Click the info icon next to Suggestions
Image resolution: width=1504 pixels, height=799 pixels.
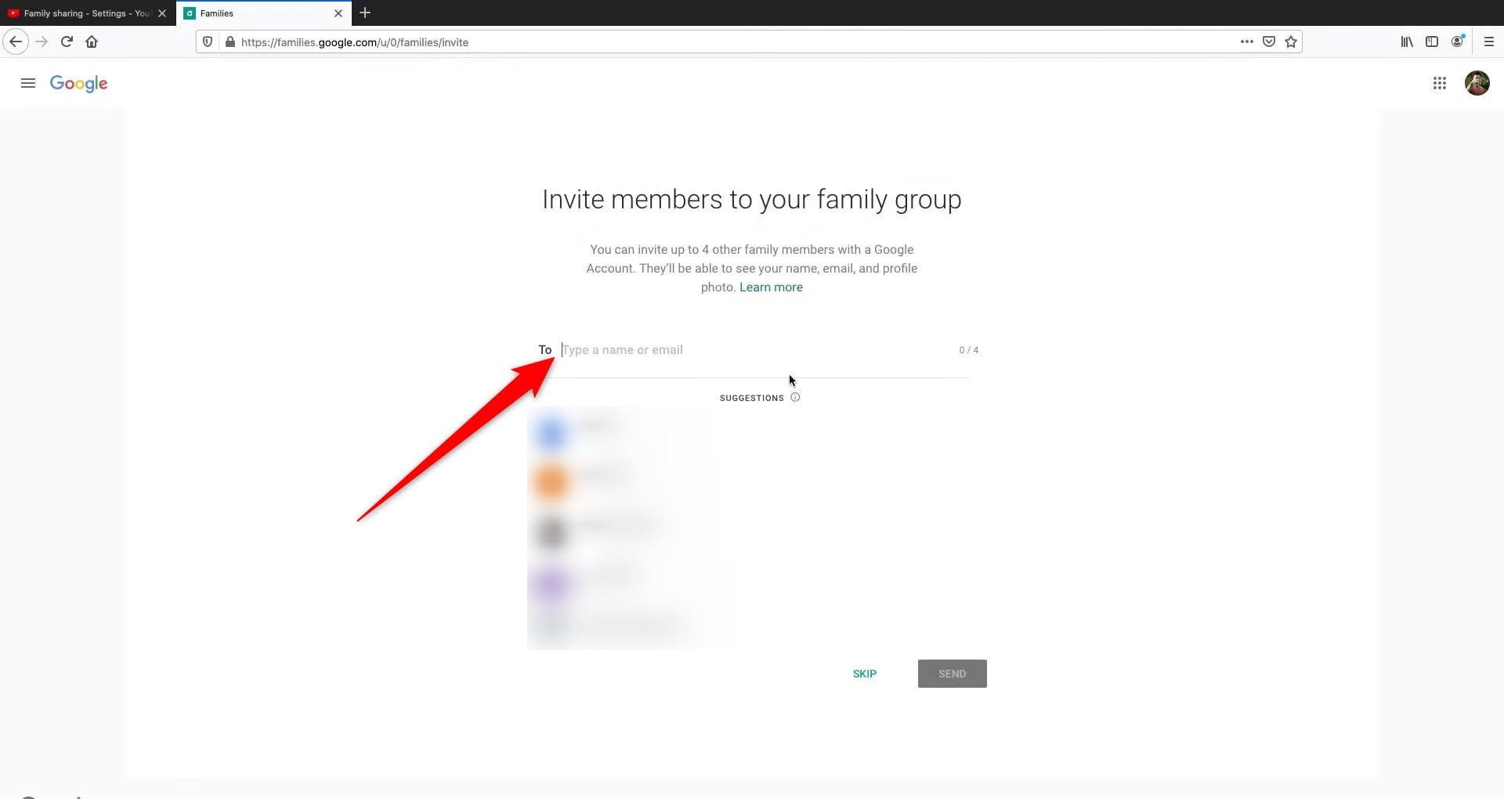(795, 397)
